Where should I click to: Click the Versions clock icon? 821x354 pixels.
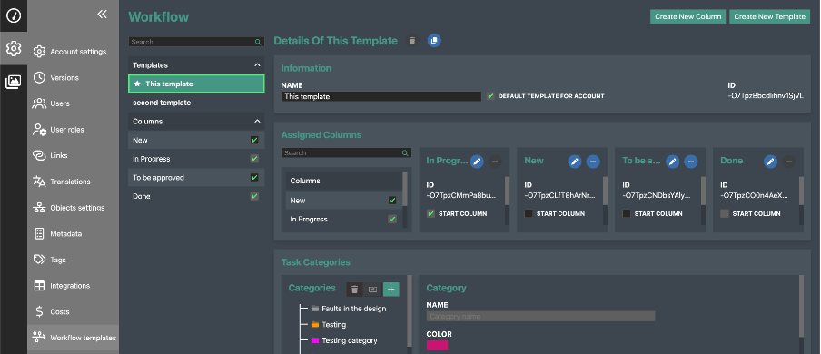point(39,77)
